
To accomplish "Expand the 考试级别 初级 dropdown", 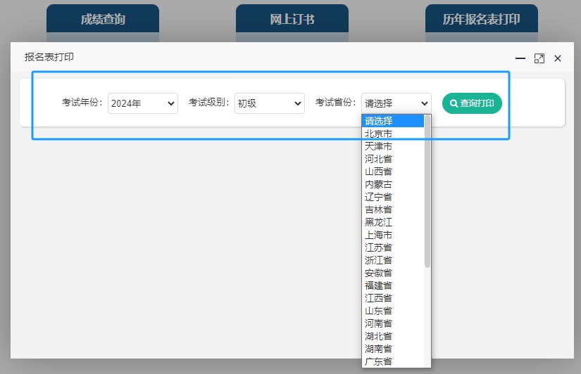I will point(269,103).
